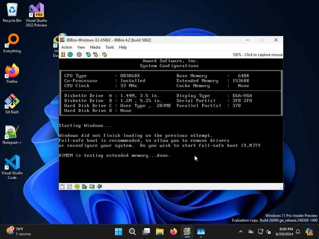
Task: Click the 86Box taskbar button
Action: (x=187, y=232)
